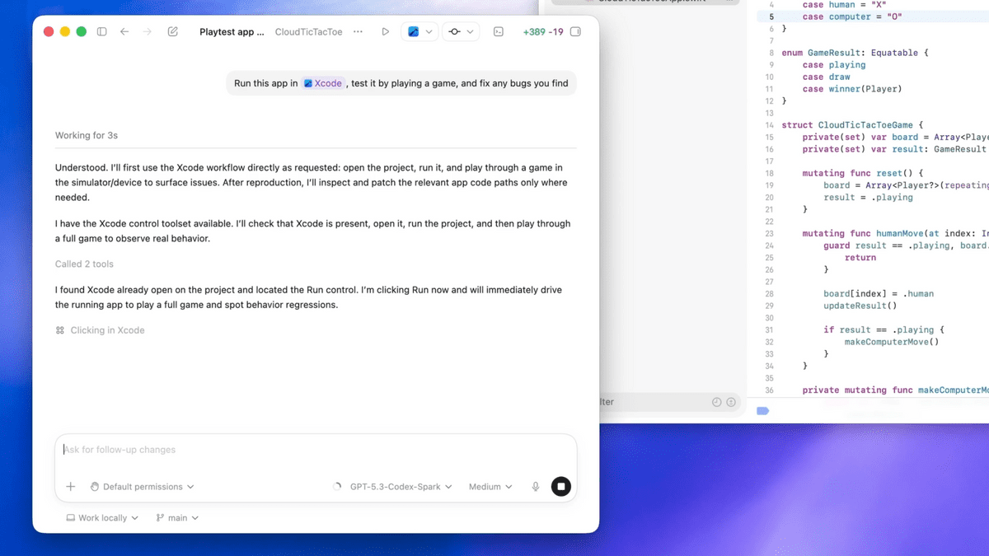Open the commit graph dropdown in toolbar
989x556 pixels.
461,32
